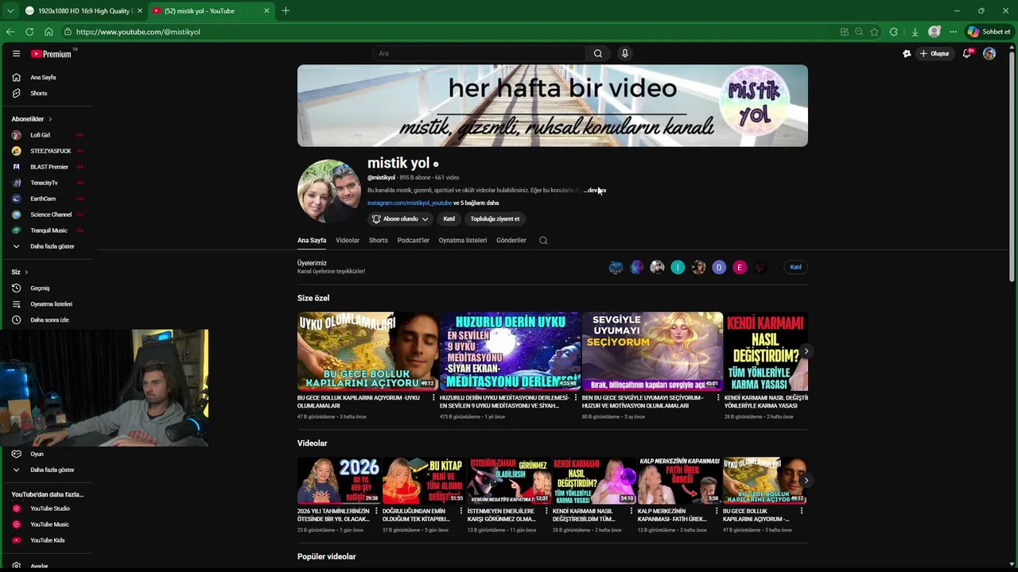Screen dimensions: 1018x572
Task: Open instagram.com/mistikyol_youtube link
Action: (410, 203)
